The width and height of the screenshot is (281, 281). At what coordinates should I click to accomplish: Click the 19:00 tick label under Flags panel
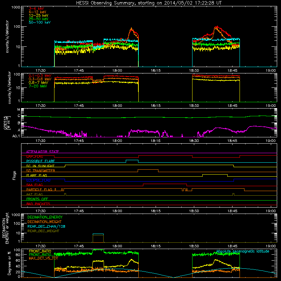(x=270, y=211)
